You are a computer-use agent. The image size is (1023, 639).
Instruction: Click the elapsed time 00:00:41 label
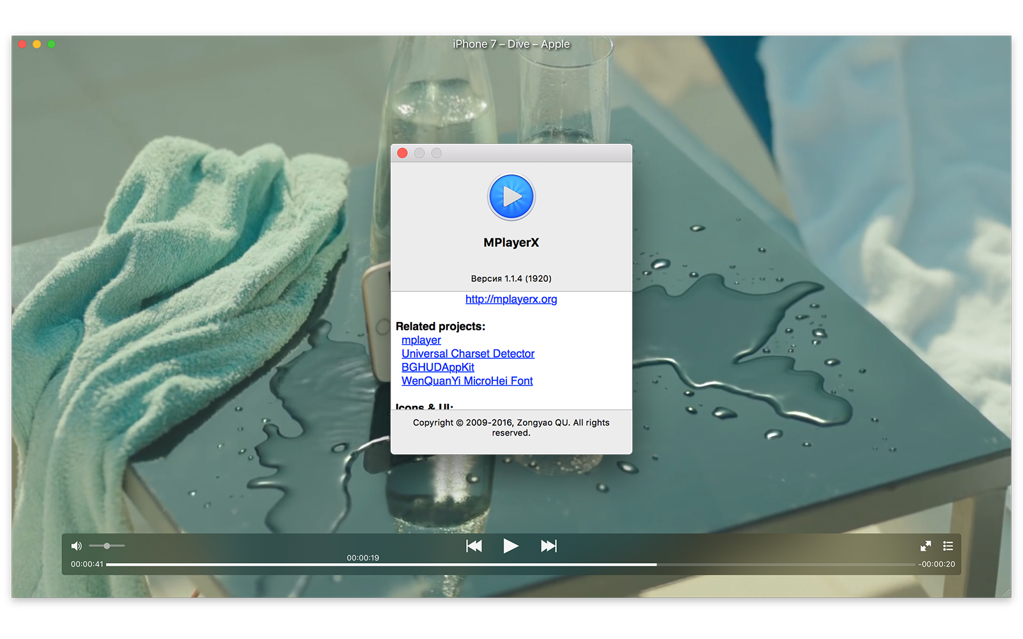tap(87, 564)
